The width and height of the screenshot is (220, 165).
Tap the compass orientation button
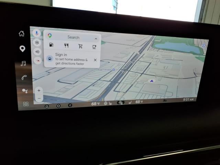(x=37, y=60)
